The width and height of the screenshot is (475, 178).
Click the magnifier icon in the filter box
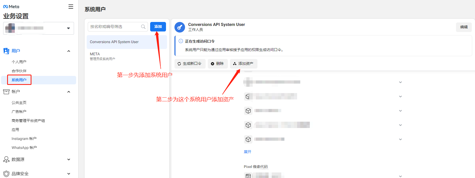143,27
